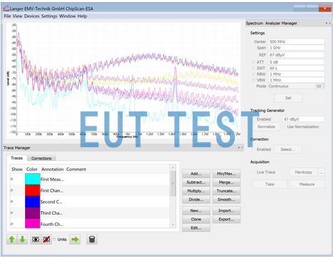
Task: Switch to the Corrections tab
Action: click(x=41, y=158)
